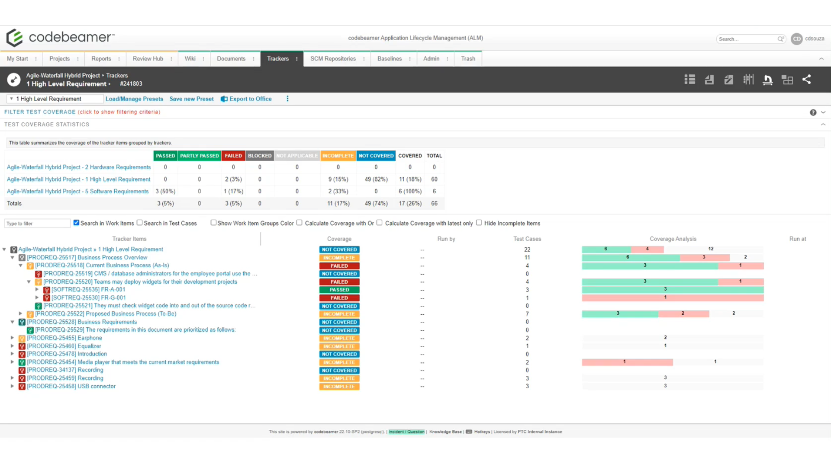The image size is (831, 467).
Task: Toggle Calculate Coverage with Or
Action: pyautogui.click(x=299, y=223)
